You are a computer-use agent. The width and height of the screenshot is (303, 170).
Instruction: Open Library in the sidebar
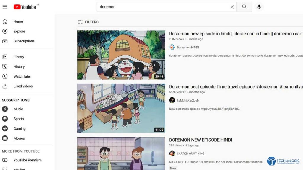coord(19,57)
